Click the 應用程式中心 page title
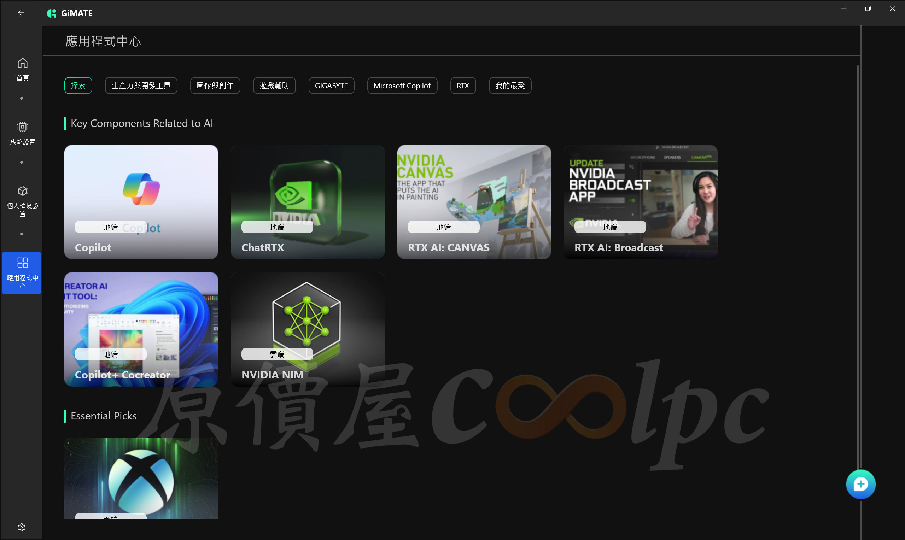The image size is (905, 540). 103,41
